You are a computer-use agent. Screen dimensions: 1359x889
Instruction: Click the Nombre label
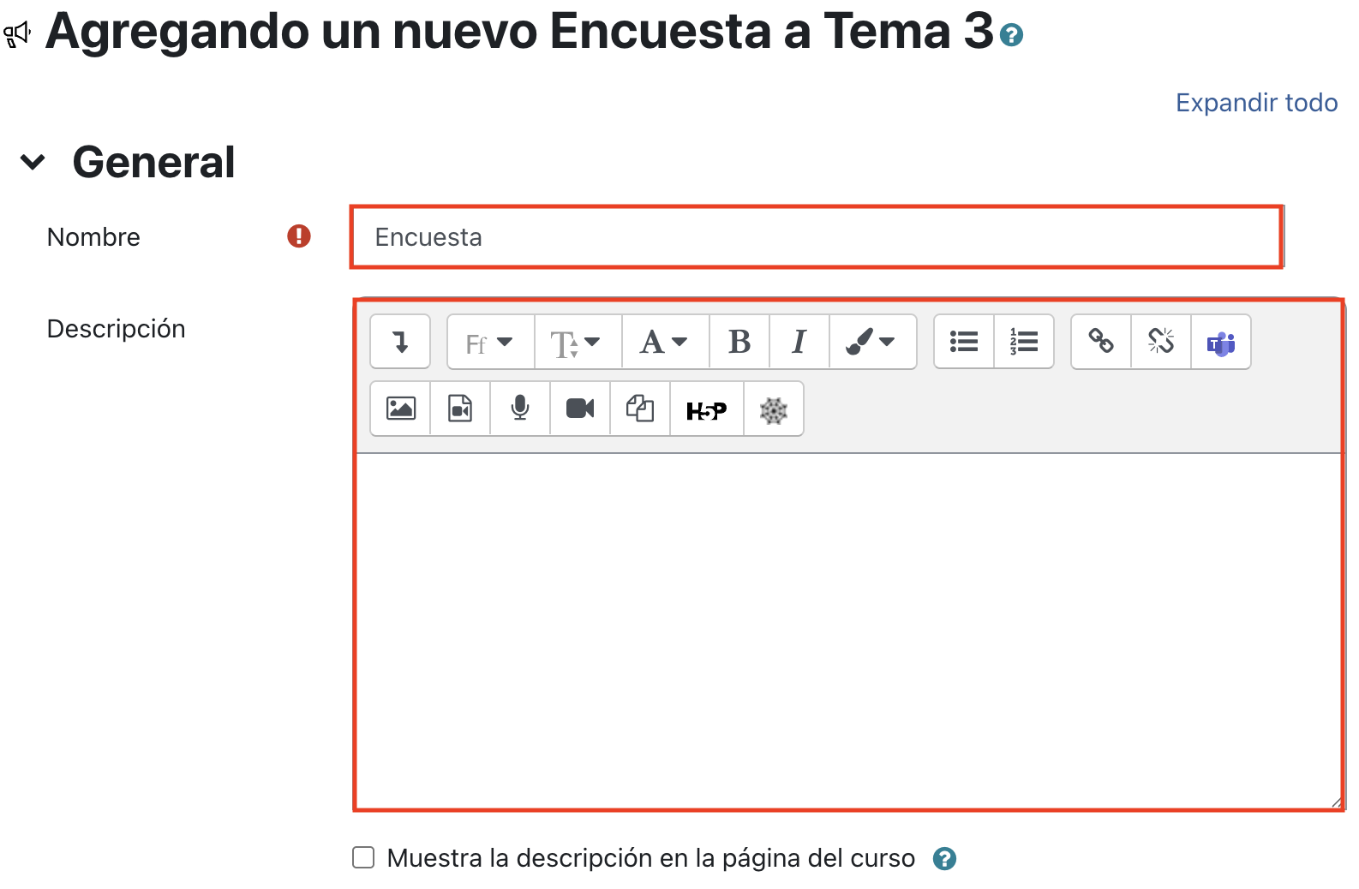[93, 237]
